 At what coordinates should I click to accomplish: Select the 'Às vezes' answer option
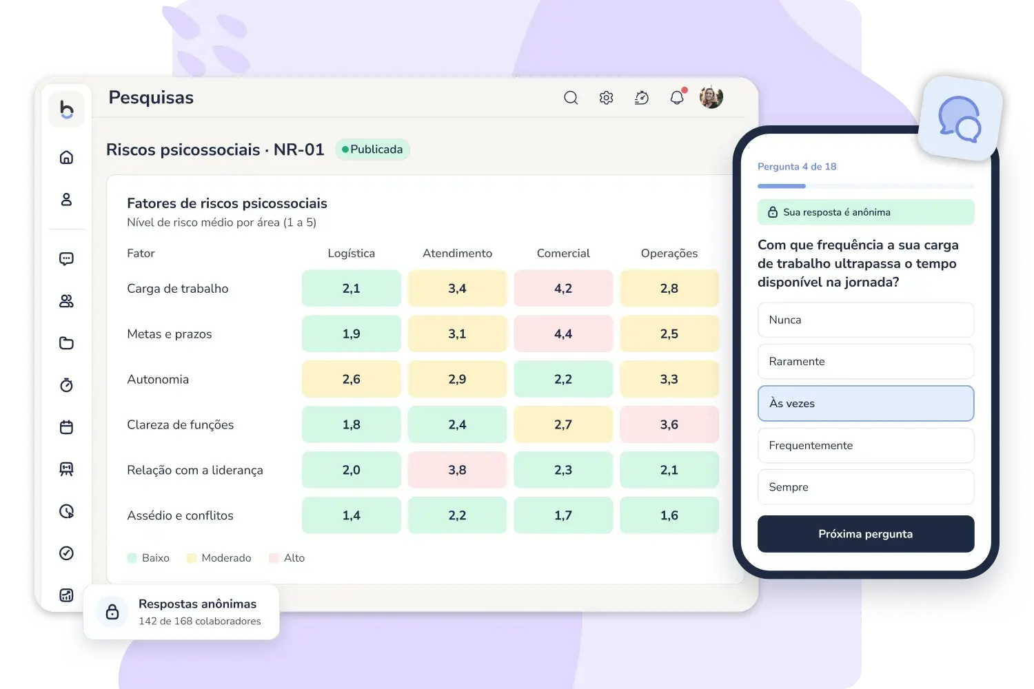(x=866, y=404)
